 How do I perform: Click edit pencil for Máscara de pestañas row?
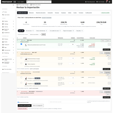[109, 44]
